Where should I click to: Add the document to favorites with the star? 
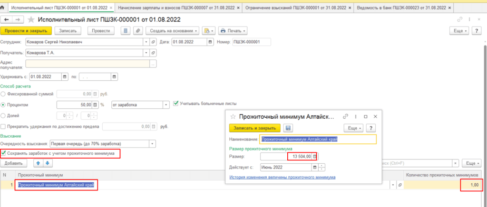coord(32,19)
